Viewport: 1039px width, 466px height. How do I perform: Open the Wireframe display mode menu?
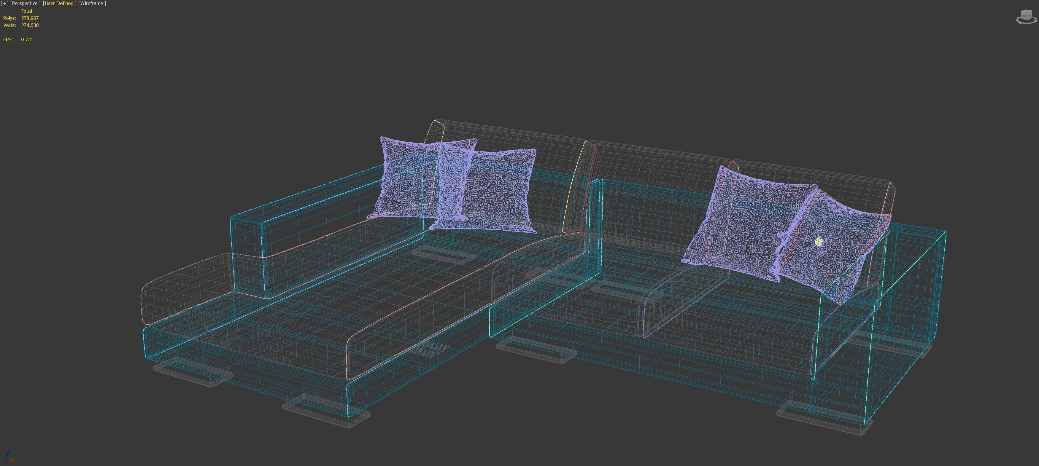[x=92, y=3]
